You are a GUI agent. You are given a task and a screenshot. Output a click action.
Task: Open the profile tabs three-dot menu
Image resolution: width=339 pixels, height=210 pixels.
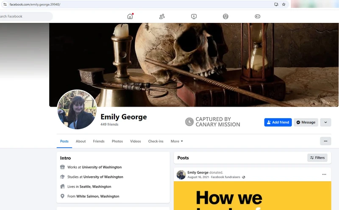[x=325, y=141]
